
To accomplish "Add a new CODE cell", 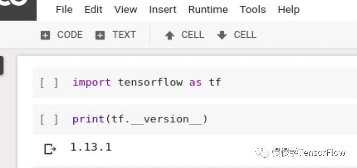I will 62,35.
